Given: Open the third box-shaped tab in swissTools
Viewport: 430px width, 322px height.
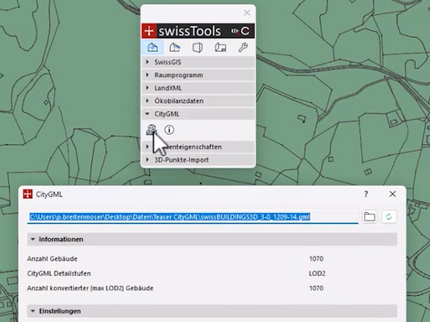Looking at the screenshot, I should tap(198, 47).
